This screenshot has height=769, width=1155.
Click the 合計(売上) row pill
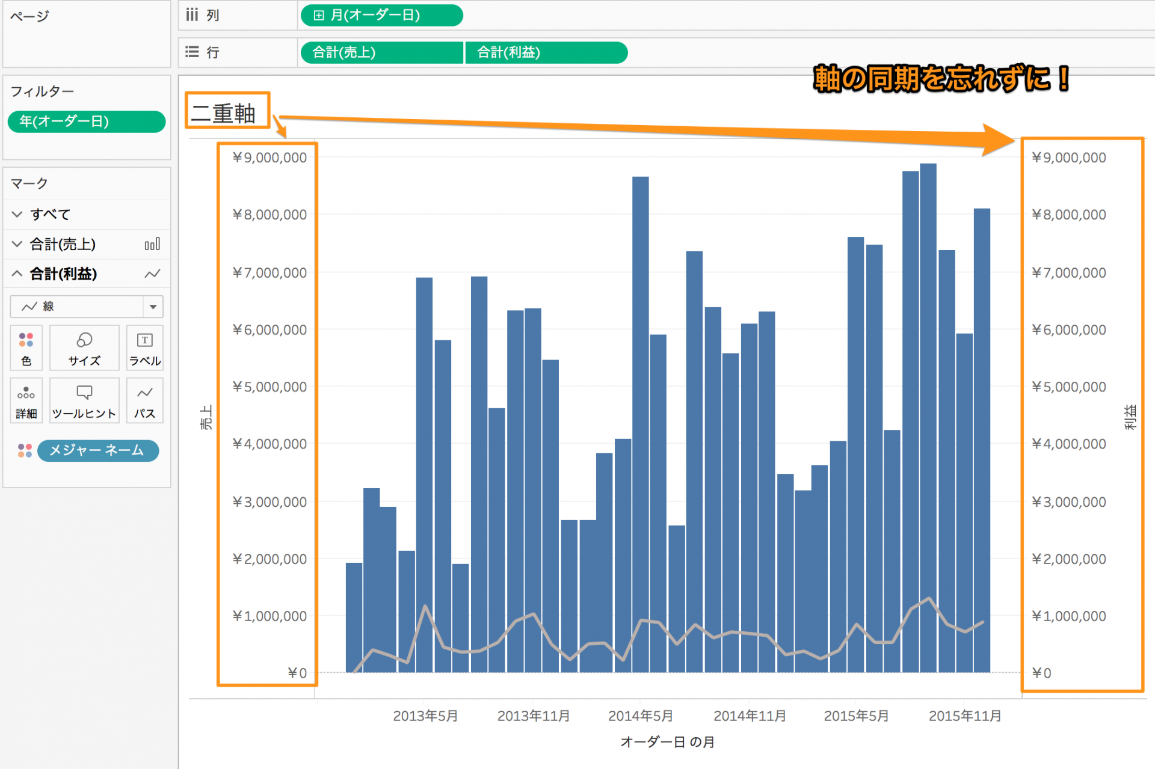pos(382,53)
